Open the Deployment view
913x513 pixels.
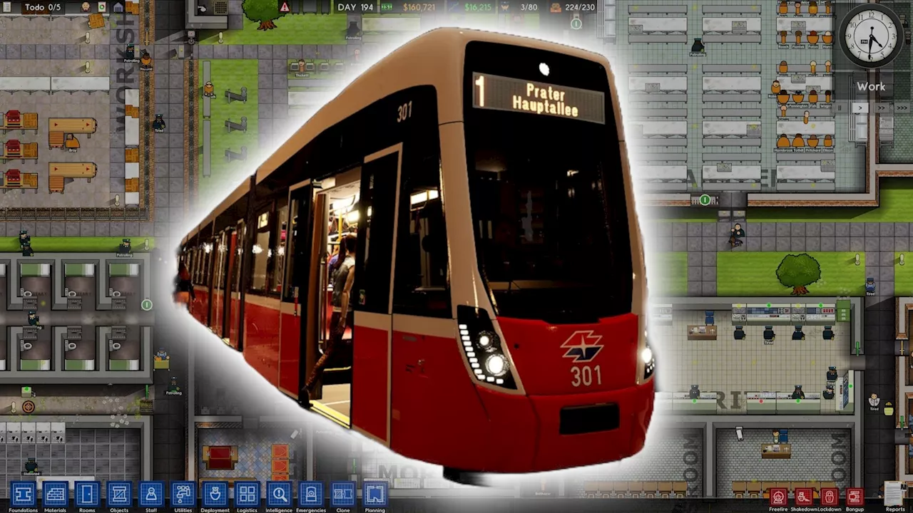click(215, 494)
